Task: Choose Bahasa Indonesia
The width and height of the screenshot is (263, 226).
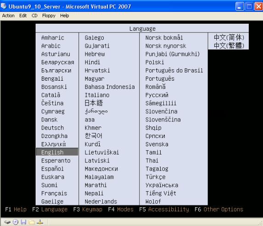Action: pyautogui.click(x=110, y=87)
